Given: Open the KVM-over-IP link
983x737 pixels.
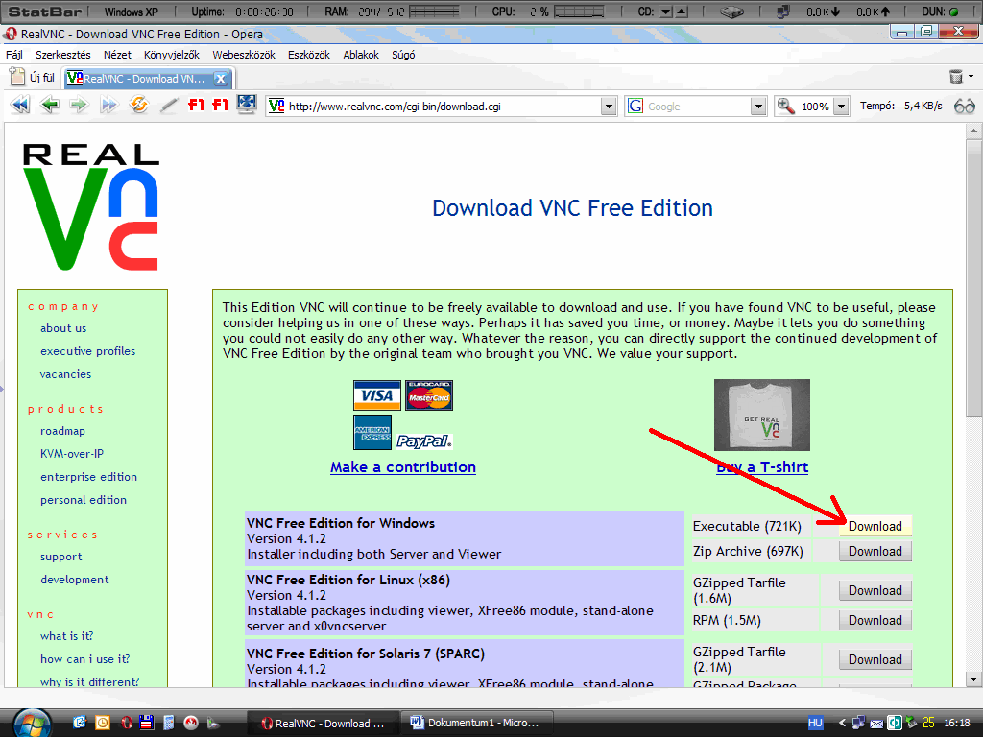Looking at the screenshot, I should (71, 454).
